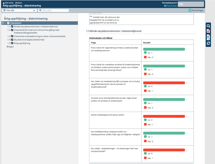Click the magnifier search icon in right toolbar
This screenshot has width=215, height=164.
pyautogui.click(x=208, y=26)
